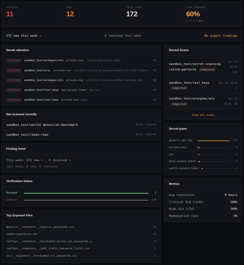Click the CRITICAL count card

click(x=32, y=14)
